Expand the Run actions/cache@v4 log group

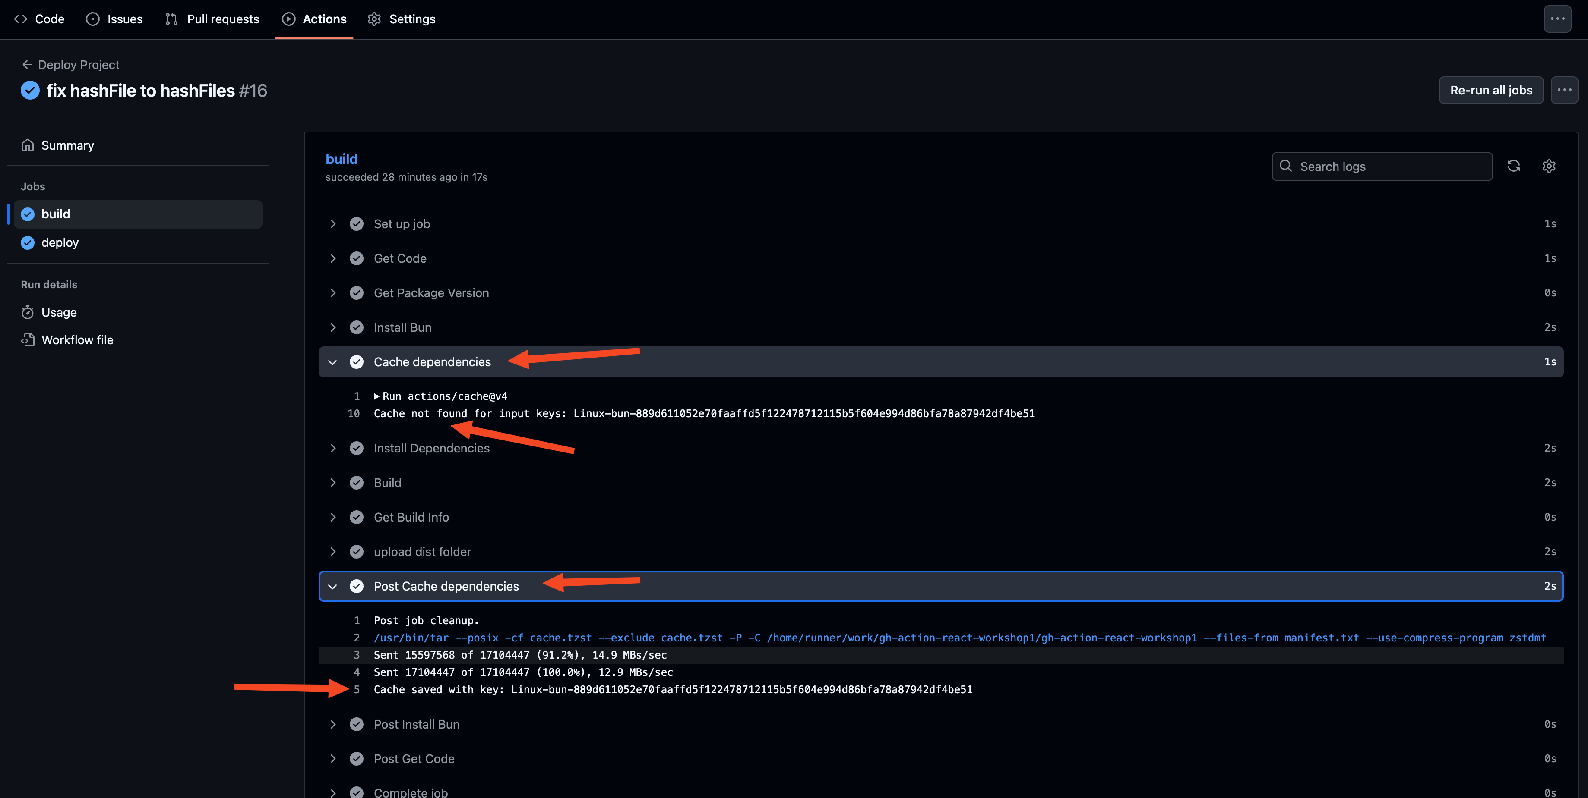click(x=376, y=396)
